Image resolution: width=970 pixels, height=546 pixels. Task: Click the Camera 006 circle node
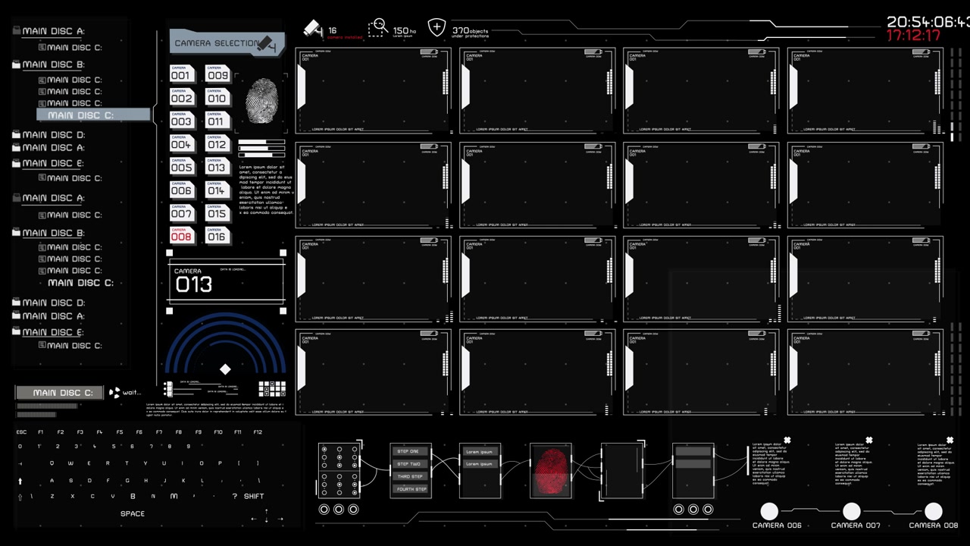769,511
